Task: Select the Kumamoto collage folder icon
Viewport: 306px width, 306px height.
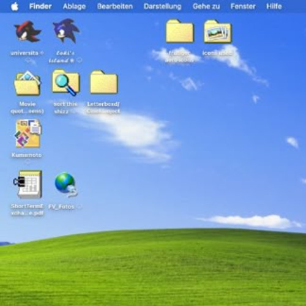Action: tap(28, 133)
